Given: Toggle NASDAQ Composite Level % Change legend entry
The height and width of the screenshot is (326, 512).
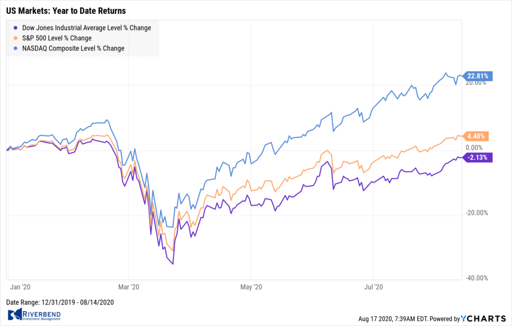Looking at the screenshot, I should tap(72, 48).
